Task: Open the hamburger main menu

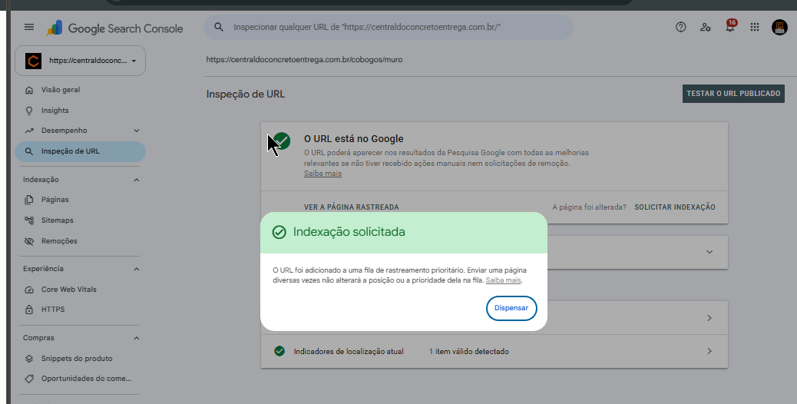Action: [x=29, y=27]
